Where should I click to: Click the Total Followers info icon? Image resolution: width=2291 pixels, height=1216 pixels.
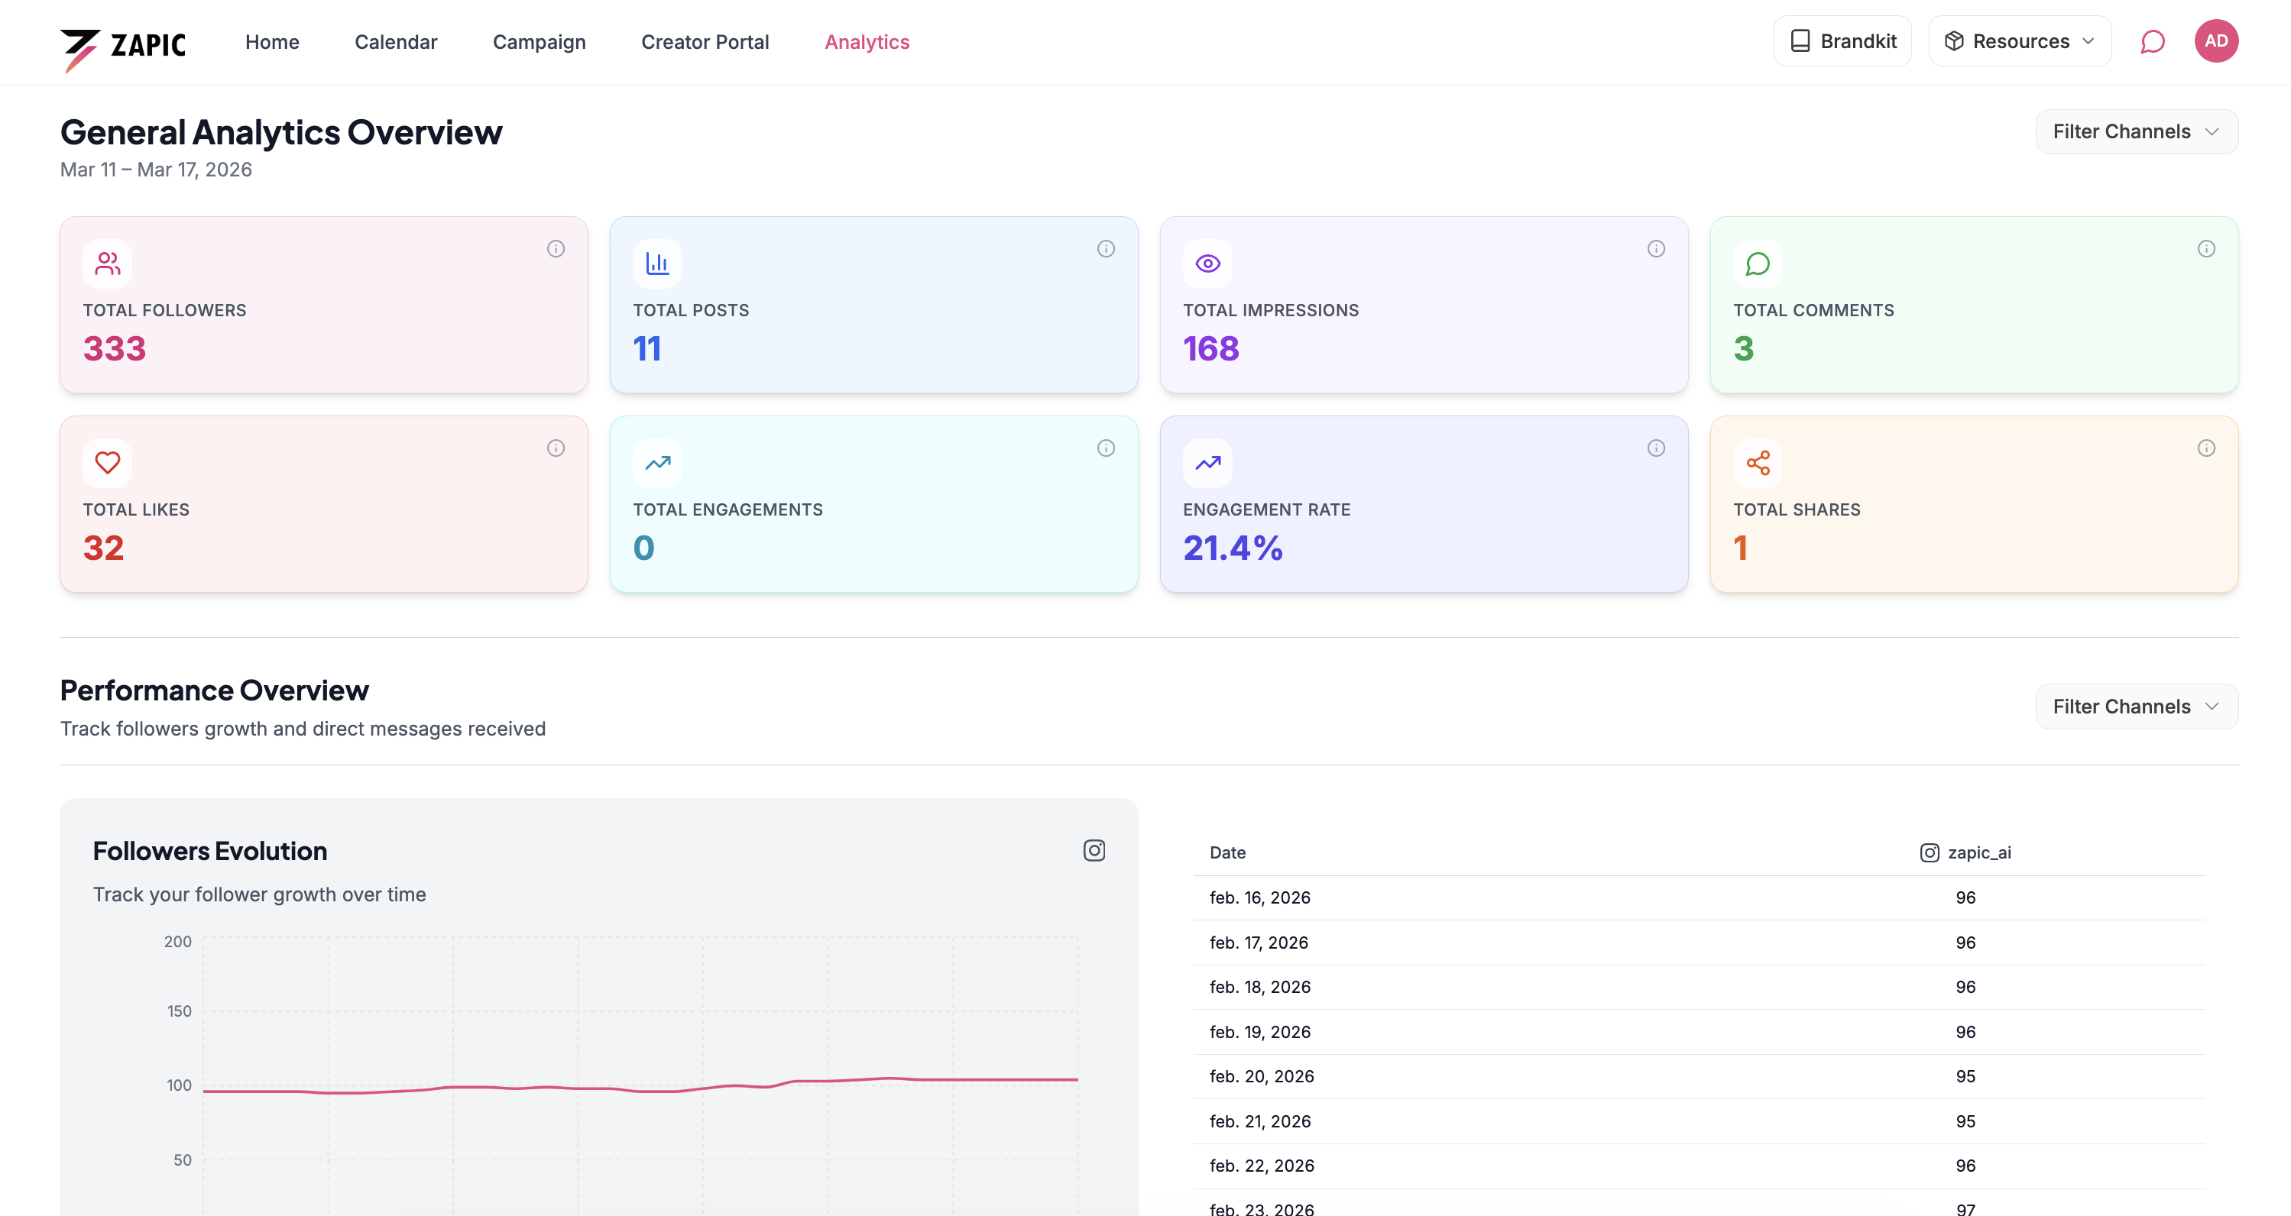(x=556, y=249)
